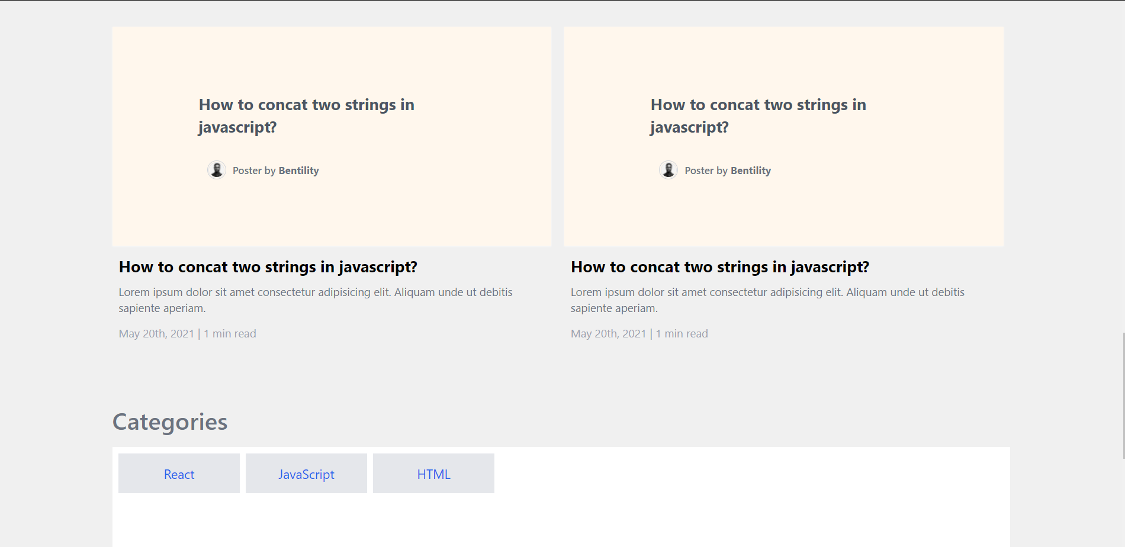This screenshot has height=547, width=1125.
Task: Click the left post's May 20th, 2021 date
Action: (156, 334)
